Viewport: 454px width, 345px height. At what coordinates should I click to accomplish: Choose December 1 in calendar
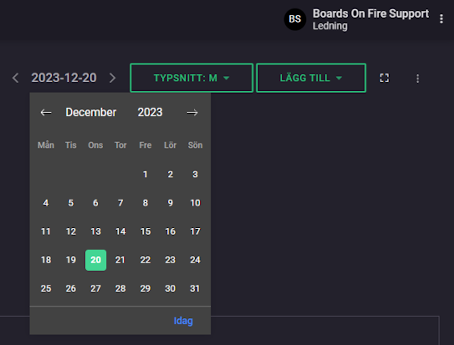145,174
